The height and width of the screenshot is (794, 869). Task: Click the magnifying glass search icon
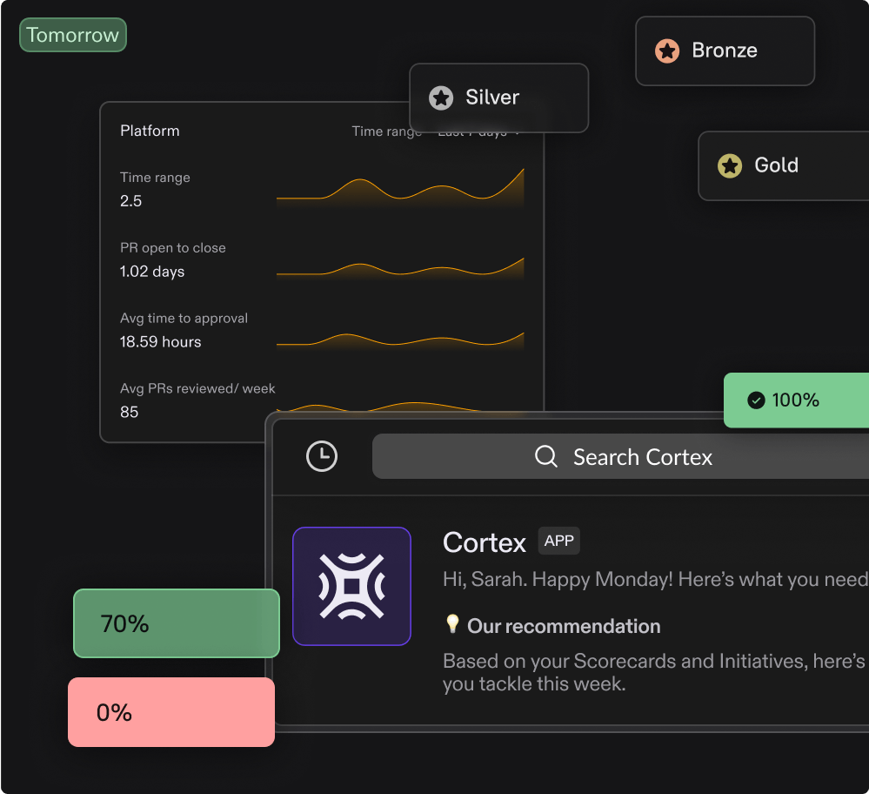[x=545, y=455]
